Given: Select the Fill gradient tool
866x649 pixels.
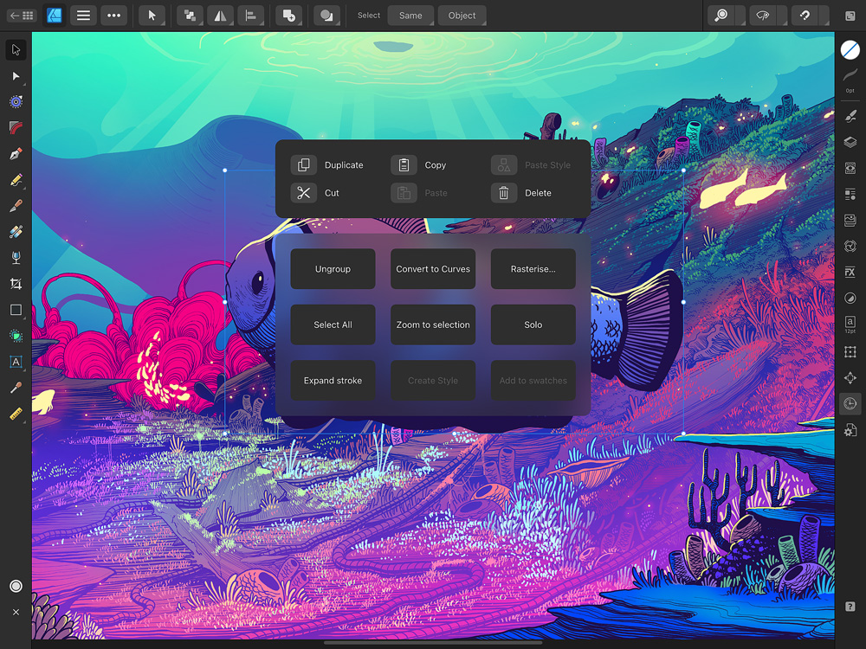Looking at the screenshot, I should (x=16, y=231).
